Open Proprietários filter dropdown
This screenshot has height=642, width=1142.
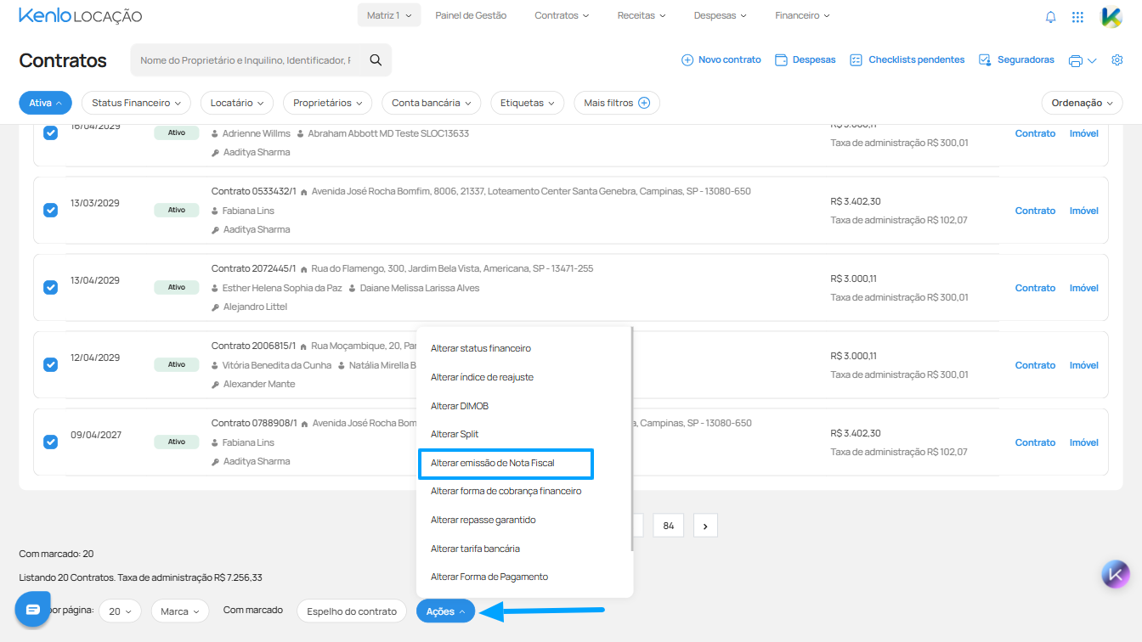pyautogui.click(x=327, y=103)
